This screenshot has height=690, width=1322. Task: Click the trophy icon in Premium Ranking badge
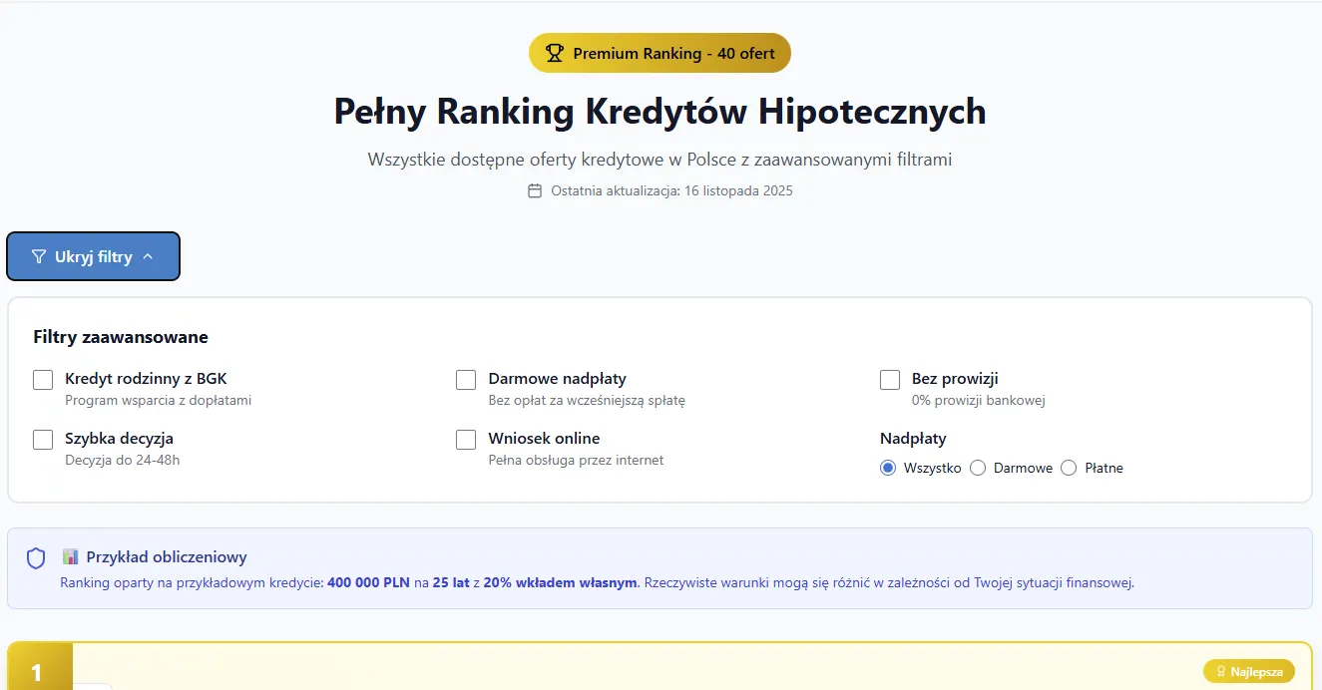pos(555,52)
